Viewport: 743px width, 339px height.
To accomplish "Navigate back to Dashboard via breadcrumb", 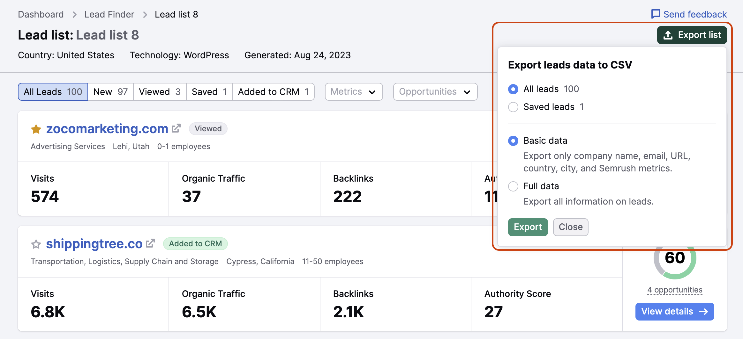I will tap(41, 14).
